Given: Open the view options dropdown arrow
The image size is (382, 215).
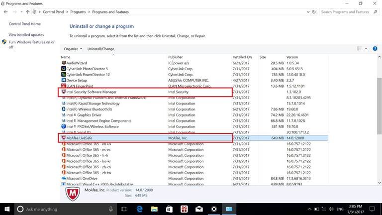Looking at the screenshot, I should tap(366, 49).
